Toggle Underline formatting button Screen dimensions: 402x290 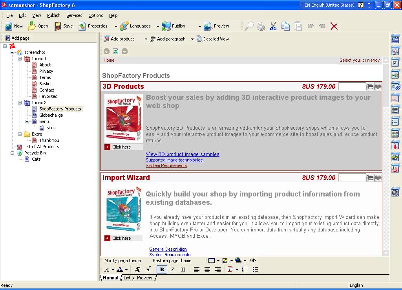click(183, 269)
